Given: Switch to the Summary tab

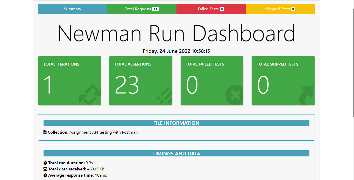Looking at the screenshot, I should pos(73,9).
